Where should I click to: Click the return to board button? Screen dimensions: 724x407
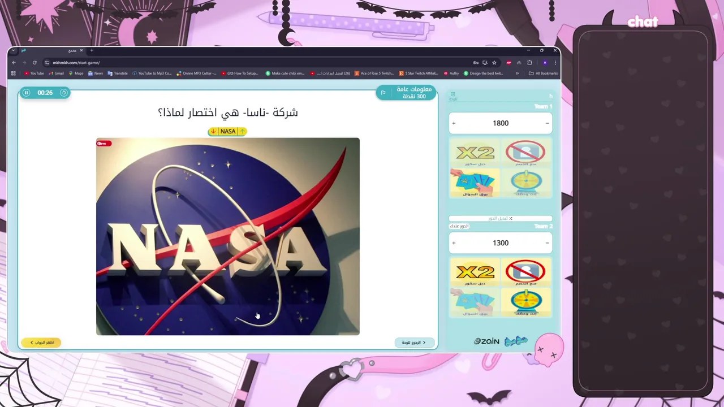414,343
